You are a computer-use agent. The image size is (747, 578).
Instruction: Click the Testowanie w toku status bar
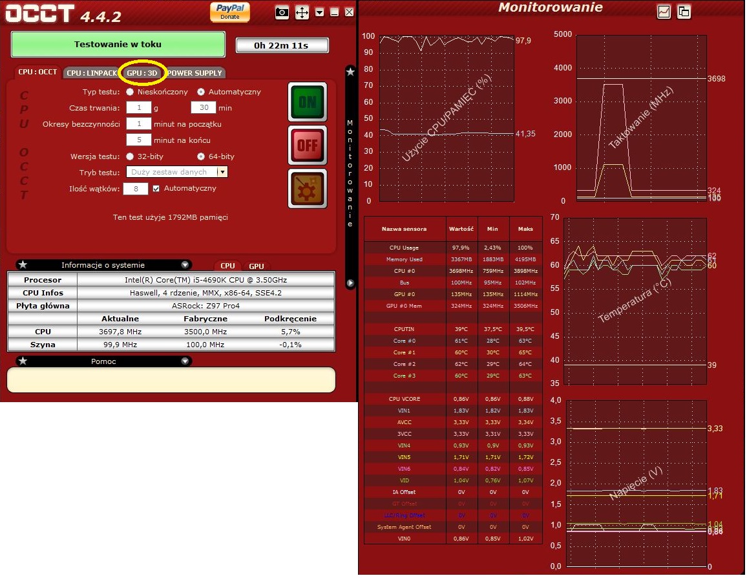(118, 45)
